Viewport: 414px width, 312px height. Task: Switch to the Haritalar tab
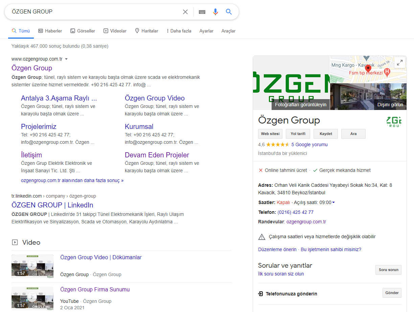[x=146, y=31]
